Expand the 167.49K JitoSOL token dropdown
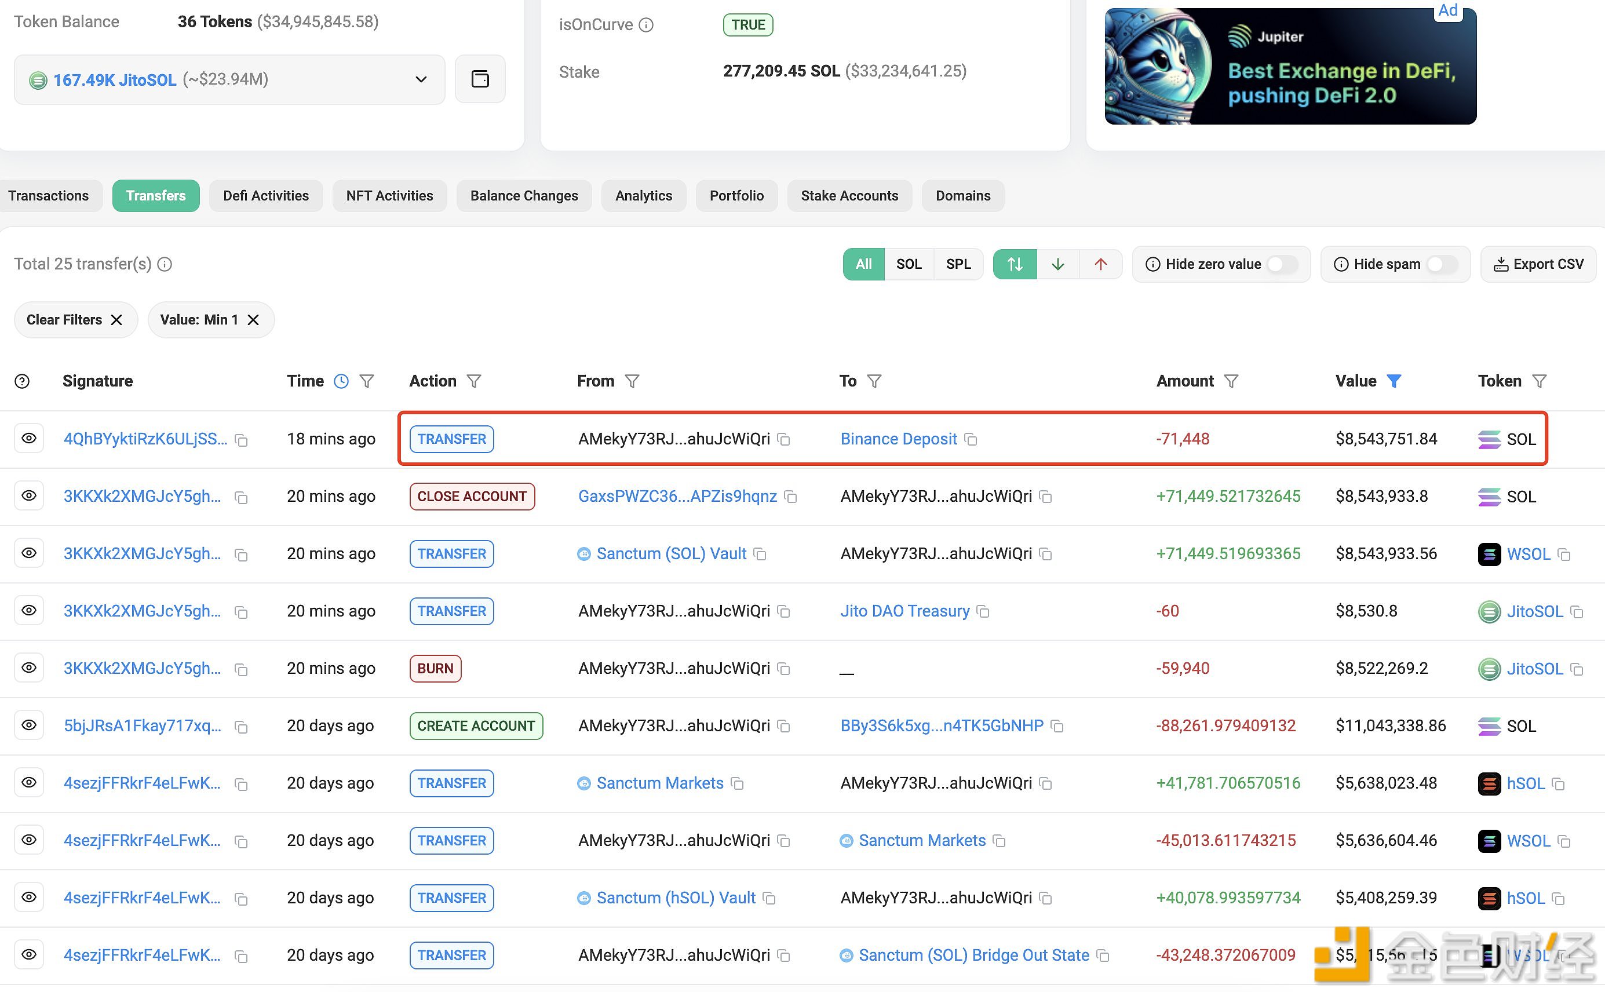Viewport: 1605px width, 992px height. (x=229, y=80)
